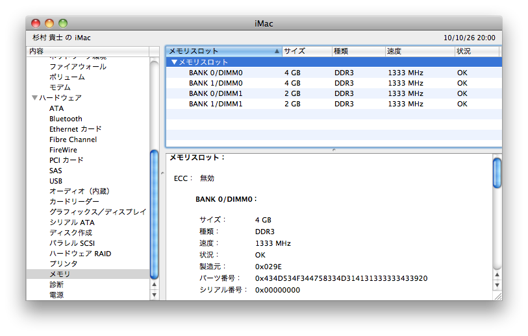The image size is (528, 336).
Task: Click the サイズ column header
Action: point(305,51)
